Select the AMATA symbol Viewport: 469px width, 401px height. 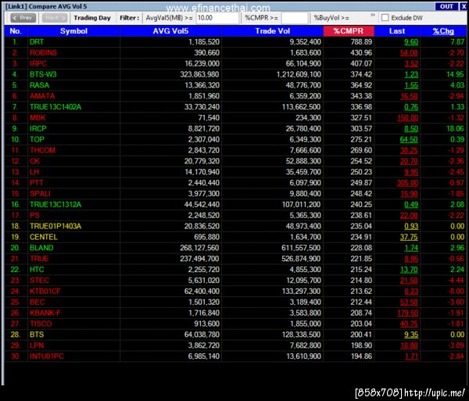42,96
